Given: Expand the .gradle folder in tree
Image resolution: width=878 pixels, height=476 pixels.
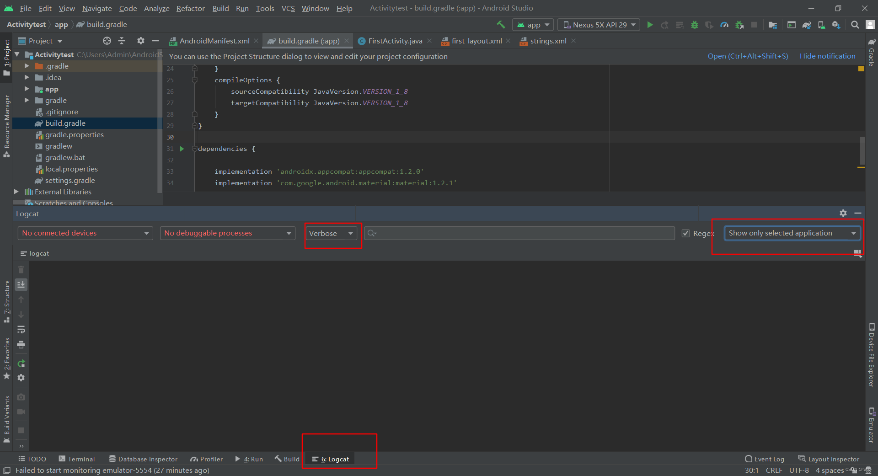Looking at the screenshot, I should [x=27, y=66].
